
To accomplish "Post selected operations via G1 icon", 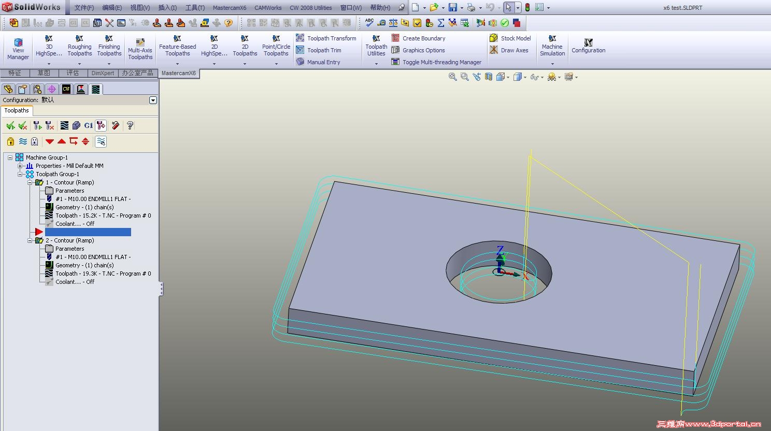I will [x=89, y=125].
